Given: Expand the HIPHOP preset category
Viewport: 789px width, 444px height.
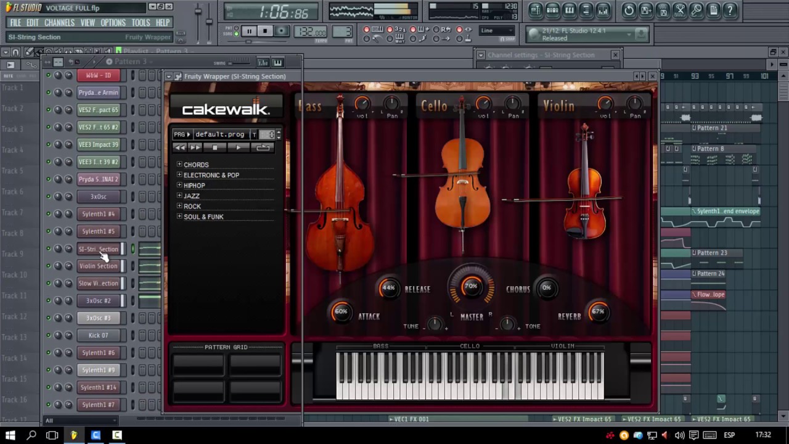Looking at the screenshot, I should [x=179, y=185].
